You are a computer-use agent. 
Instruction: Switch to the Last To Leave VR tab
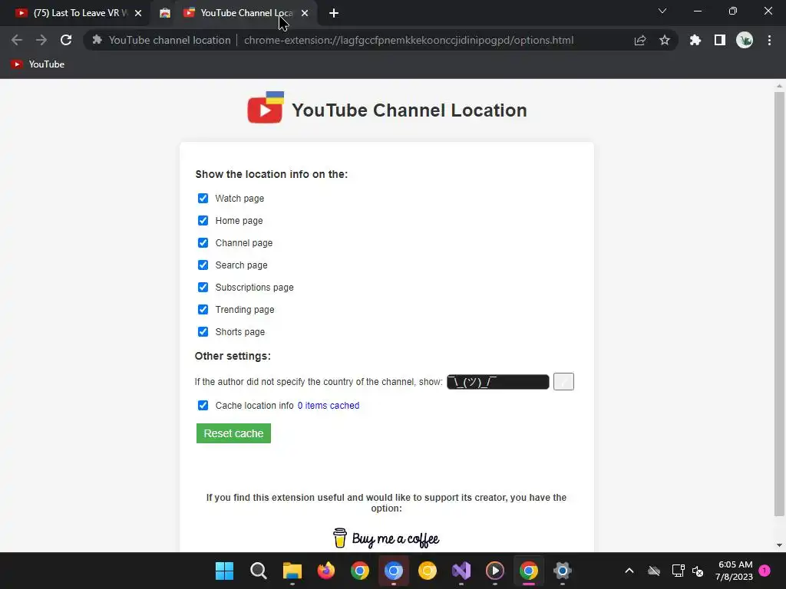73,13
